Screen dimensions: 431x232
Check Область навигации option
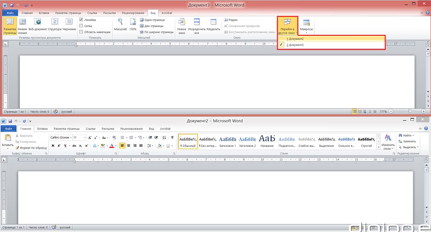(81, 32)
